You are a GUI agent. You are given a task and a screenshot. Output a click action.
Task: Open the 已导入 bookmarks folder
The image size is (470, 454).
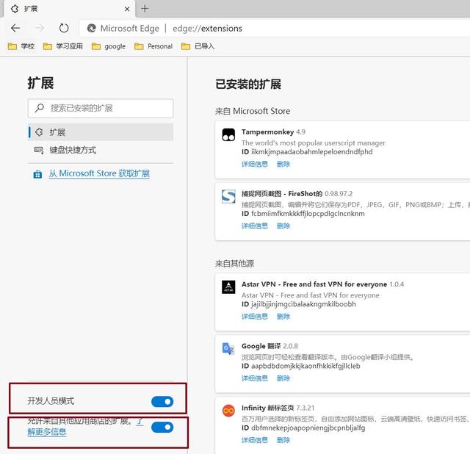pyautogui.click(x=198, y=46)
